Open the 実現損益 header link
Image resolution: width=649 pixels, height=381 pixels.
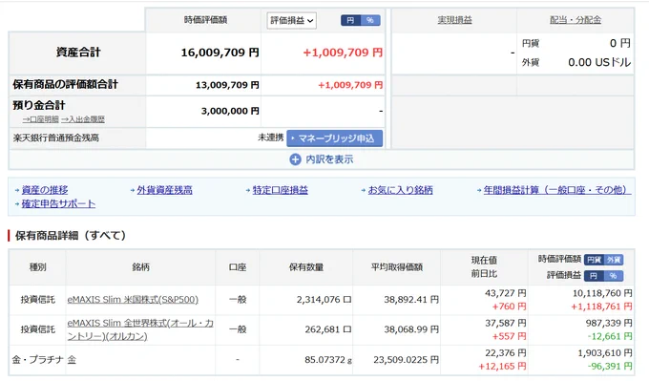tap(454, 20)
